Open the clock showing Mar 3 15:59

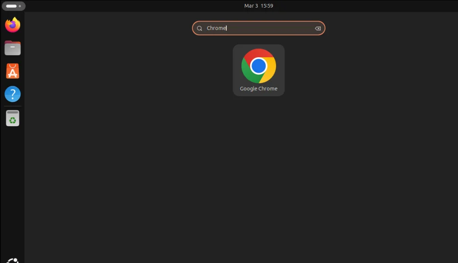point(259,6)
